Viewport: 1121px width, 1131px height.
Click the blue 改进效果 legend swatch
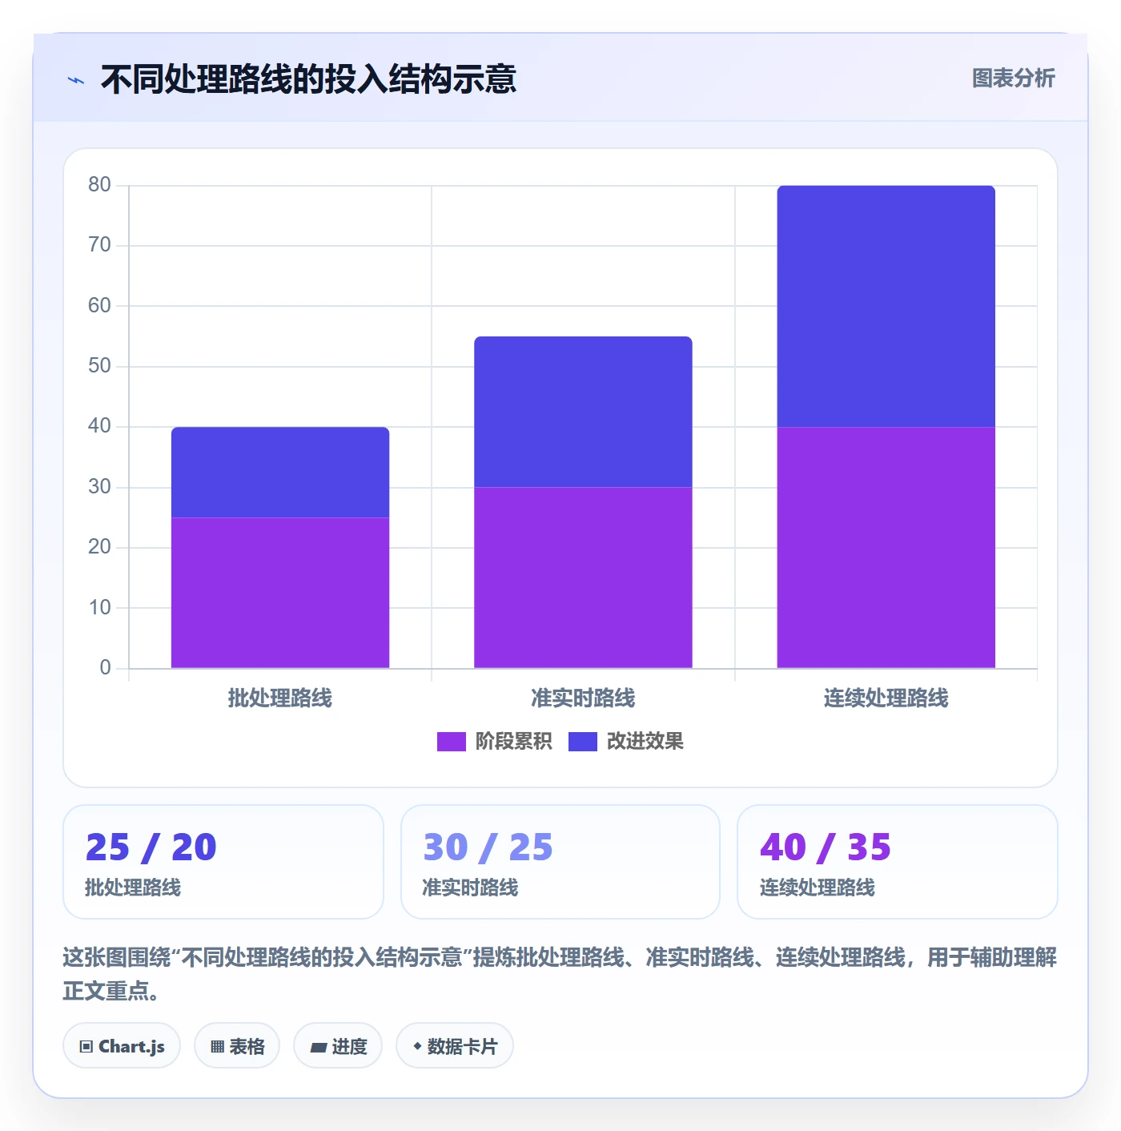tap(583, 742)
